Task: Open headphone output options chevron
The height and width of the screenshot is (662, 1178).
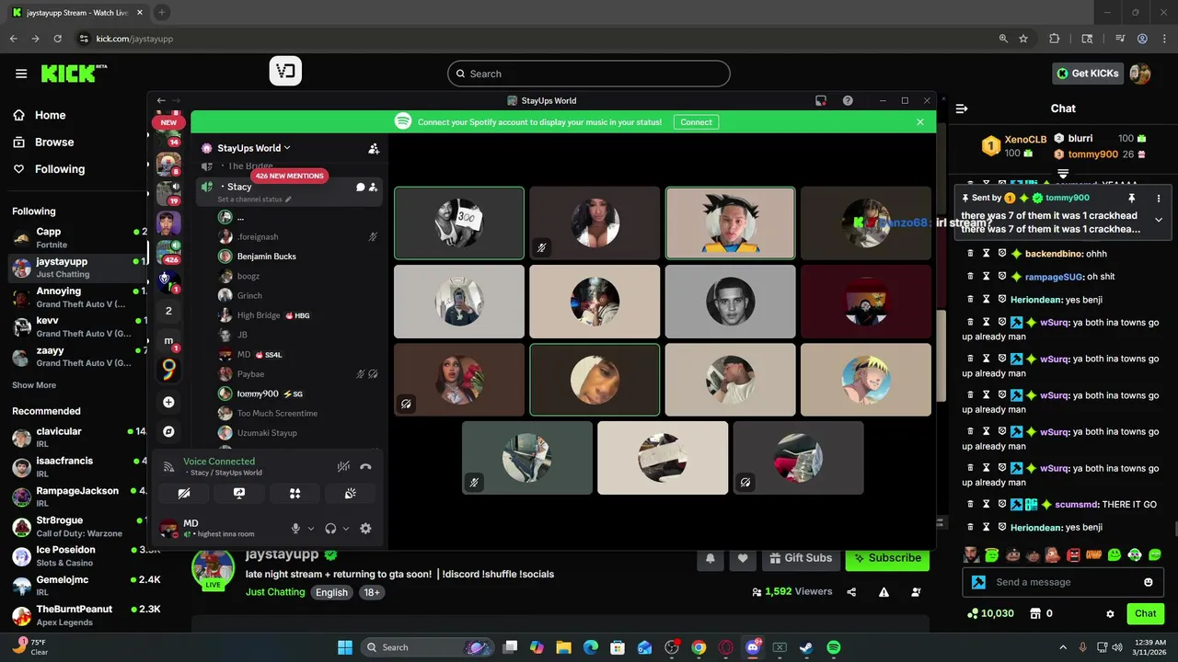Action: point(346,529)
